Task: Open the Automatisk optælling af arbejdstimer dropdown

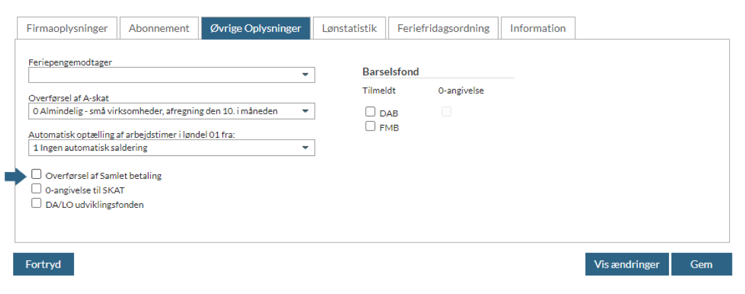Action: click(171, 148)
